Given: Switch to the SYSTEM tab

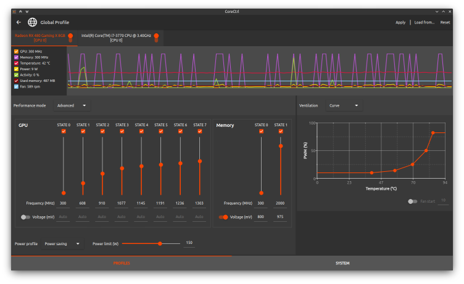Looking at the screenshot, I should tap(342, 263).
